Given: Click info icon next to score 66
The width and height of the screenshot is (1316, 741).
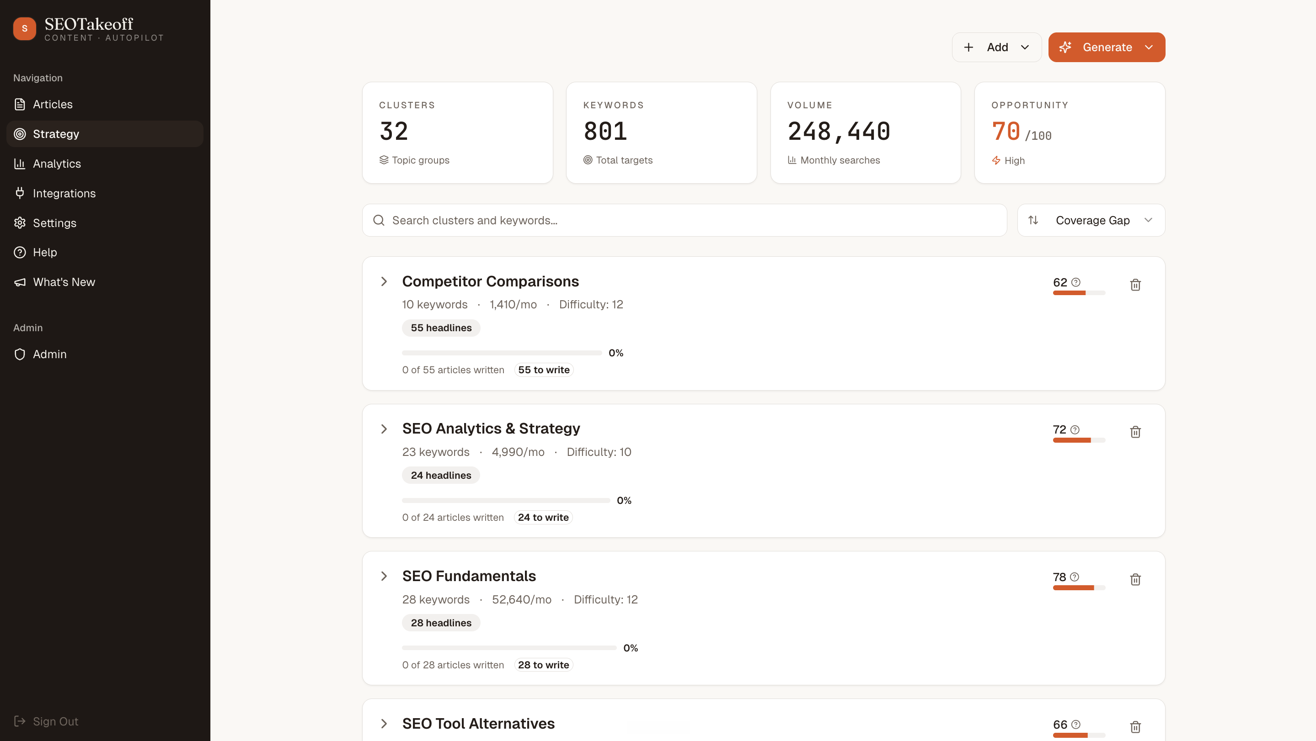Looking at the screenshot, I should tap(1075, 724).
